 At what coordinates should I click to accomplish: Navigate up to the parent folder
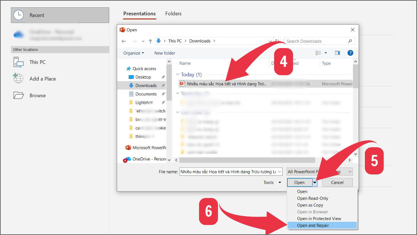tap(150, 41)
